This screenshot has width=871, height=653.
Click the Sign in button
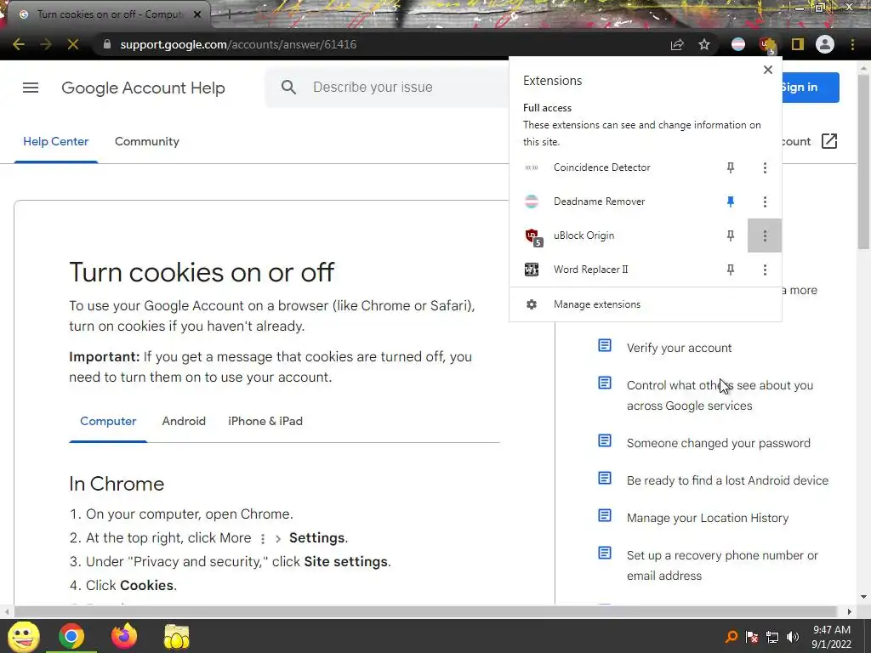pos(810,88)
